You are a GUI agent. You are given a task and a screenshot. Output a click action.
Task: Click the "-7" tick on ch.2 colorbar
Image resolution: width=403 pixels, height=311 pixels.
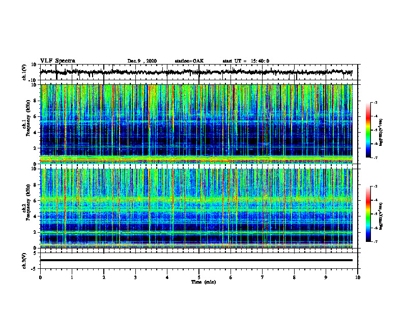coord(376,241)
